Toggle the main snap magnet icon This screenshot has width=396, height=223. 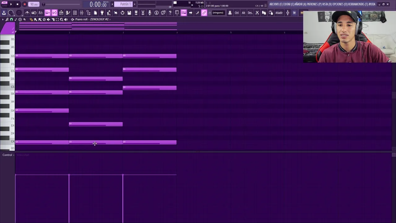210,13
